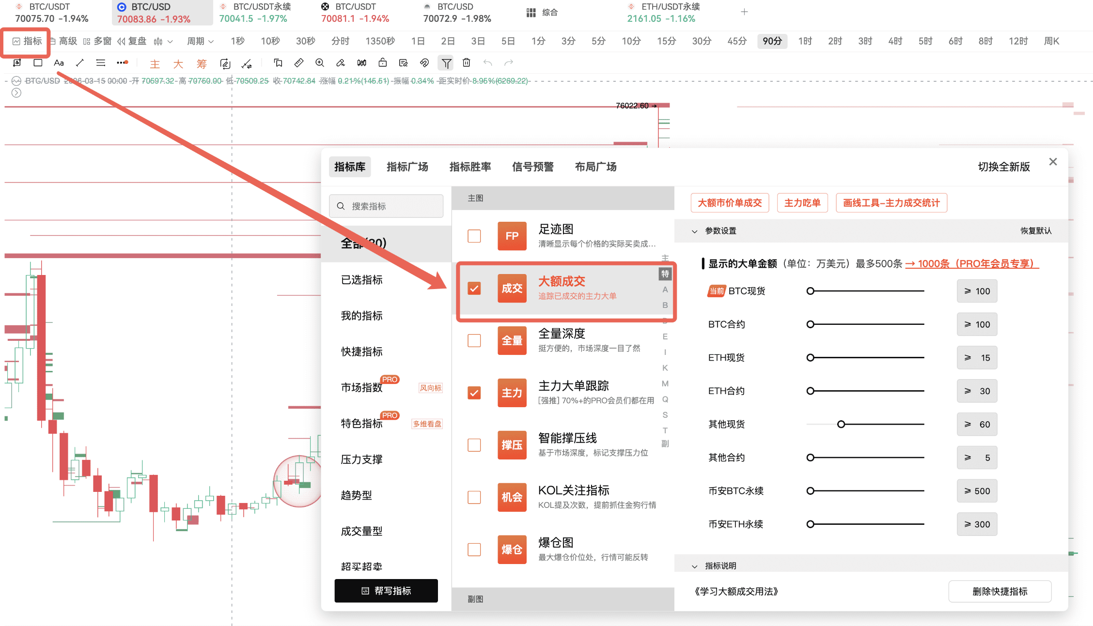Image resolution: width=1093 pixels, height=626 pixels.
Task: Select the text Aa drawing tool
Action: [59, 63]
